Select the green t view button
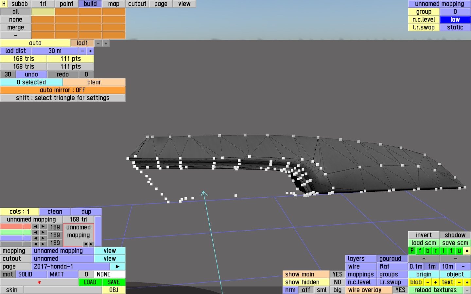The height and width of the screenshot is (294, 471). [x=451, y=251]
